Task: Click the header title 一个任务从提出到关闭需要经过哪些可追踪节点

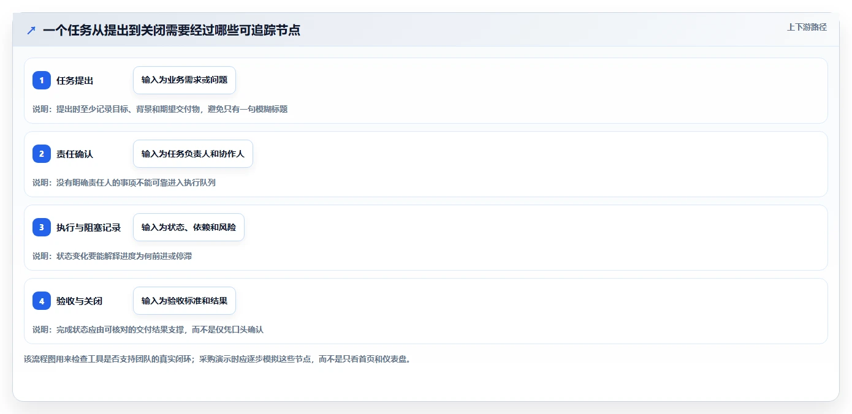Action: [172, 30]
